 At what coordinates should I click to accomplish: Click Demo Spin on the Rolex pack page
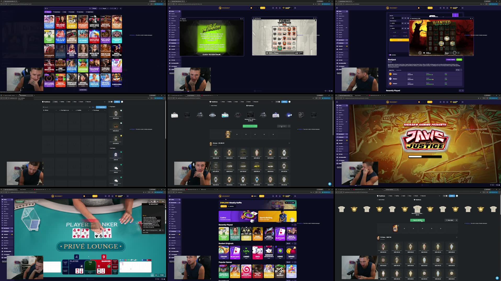click(449, 220)
